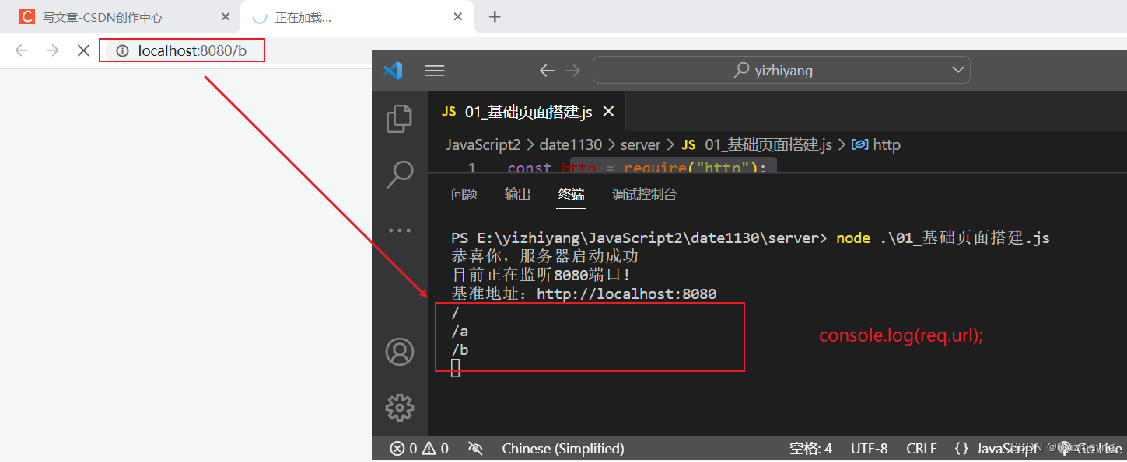The width and height of the screenshot is (1127, 462).
Task: Stop loading the browser page
Action: point(83,50)
